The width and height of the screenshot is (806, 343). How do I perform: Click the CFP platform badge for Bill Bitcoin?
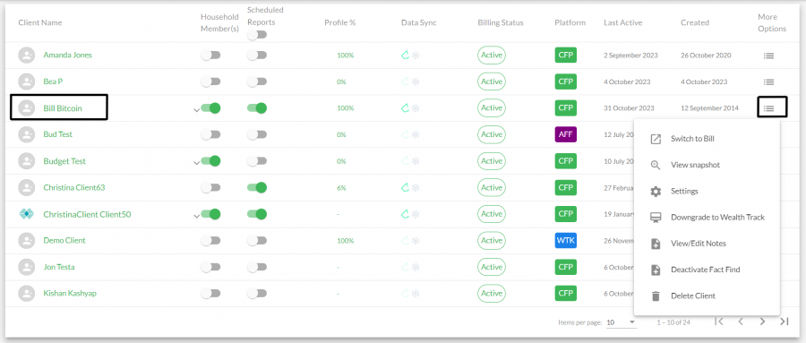click(x=565, y=108)
